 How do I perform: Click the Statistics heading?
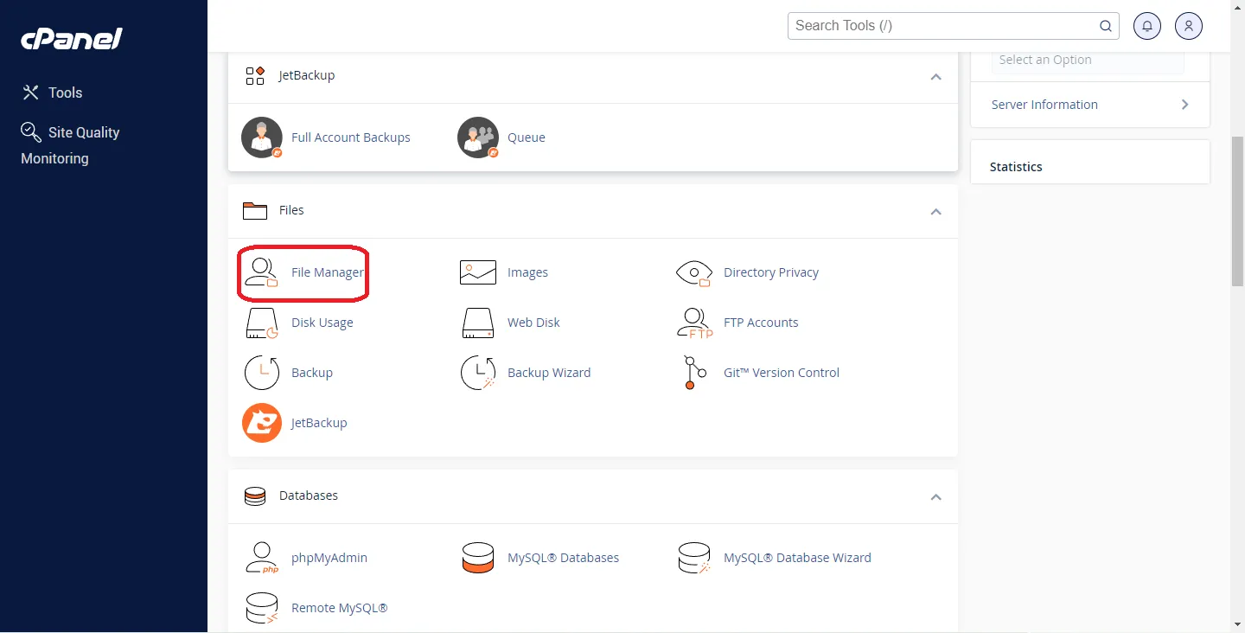(1016, 167)
